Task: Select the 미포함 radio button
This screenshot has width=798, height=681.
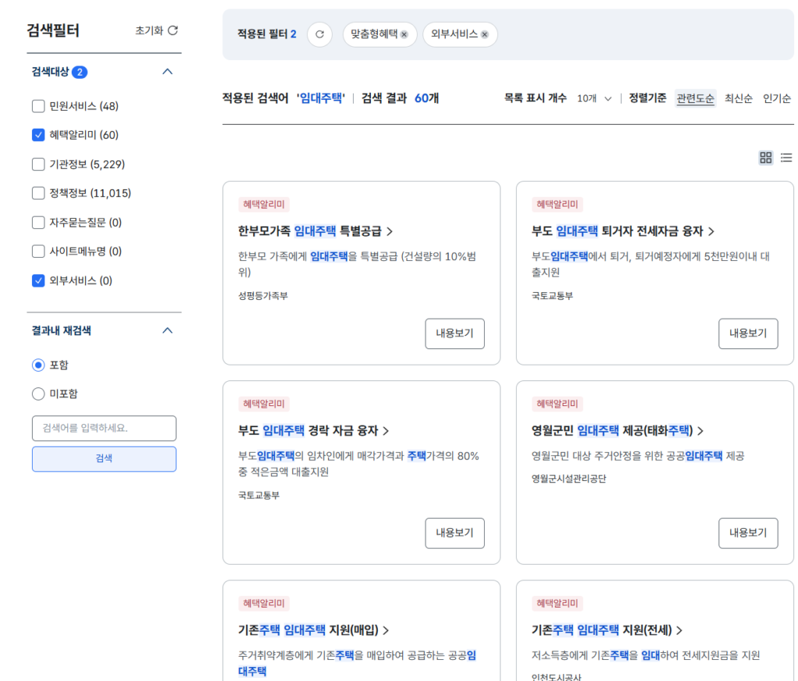Action: click(38, 393)
